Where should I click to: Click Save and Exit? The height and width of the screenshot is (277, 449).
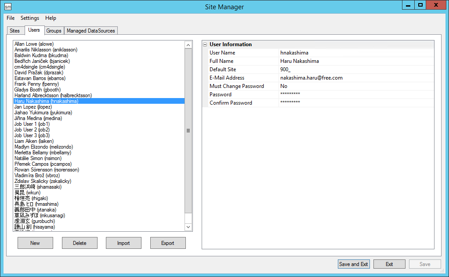pyautogui.click(x=354, y=264)
